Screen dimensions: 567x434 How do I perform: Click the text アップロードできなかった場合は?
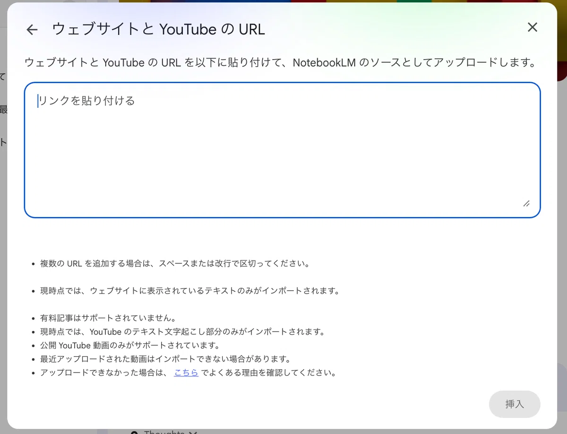pyautogui.click(x=104, y=373)
